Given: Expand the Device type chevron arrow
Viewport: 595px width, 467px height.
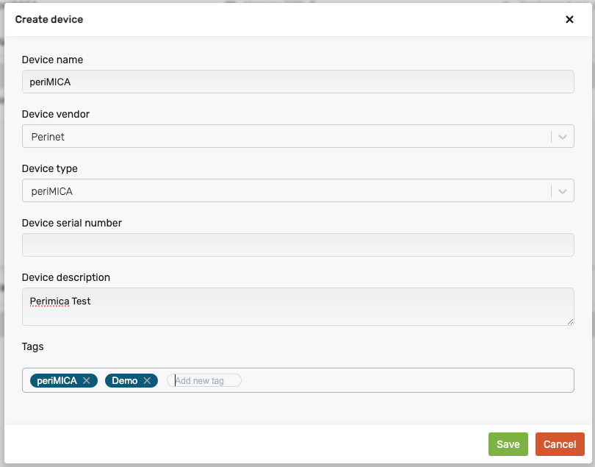Looking at the screenshot, I should click(x=563, y=191).
